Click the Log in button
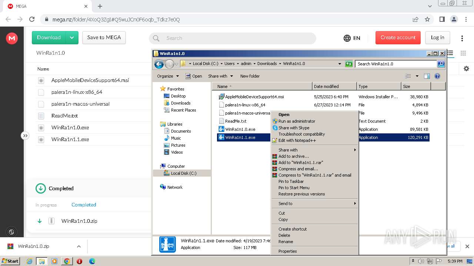Screen dimensions: 474x266 (437, 38)
